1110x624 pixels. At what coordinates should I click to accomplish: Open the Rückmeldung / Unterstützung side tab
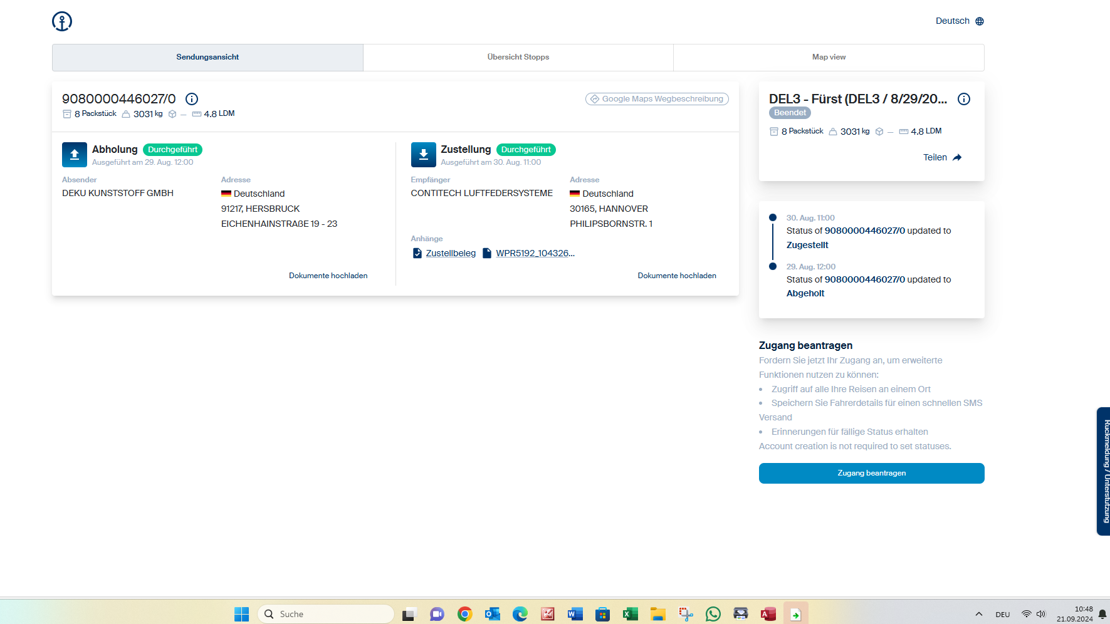coord(1104,471)
